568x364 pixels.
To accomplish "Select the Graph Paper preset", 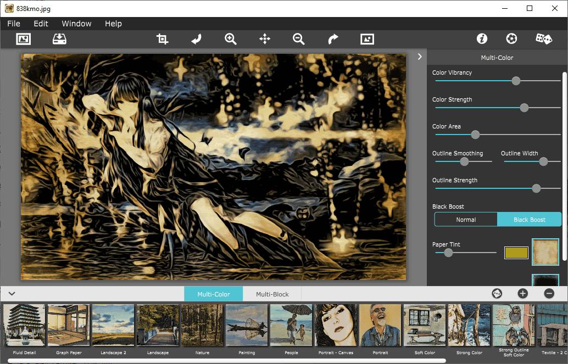I will point(69,325).
